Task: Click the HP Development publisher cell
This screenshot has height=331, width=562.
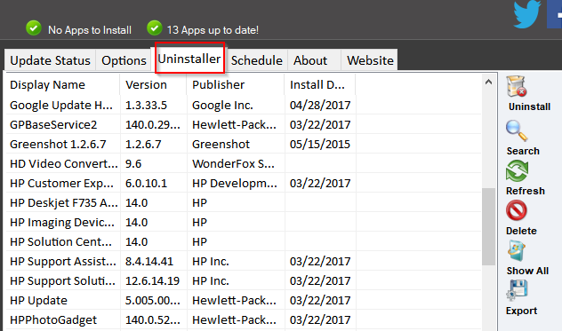Action: [x=235, y=183]
